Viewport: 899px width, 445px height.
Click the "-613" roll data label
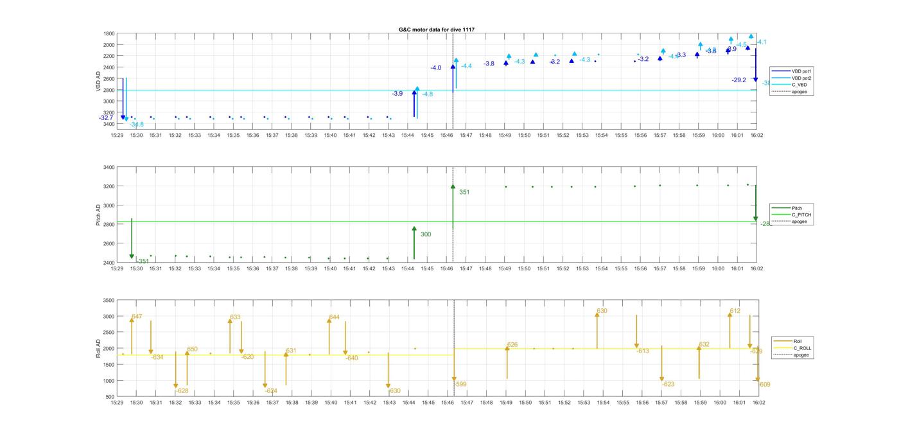click(643, 351)
